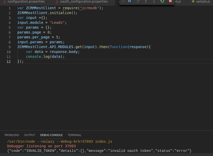Switch to the TERMINAL panel
The image size is (213, 156).
[x=75, y=135]
